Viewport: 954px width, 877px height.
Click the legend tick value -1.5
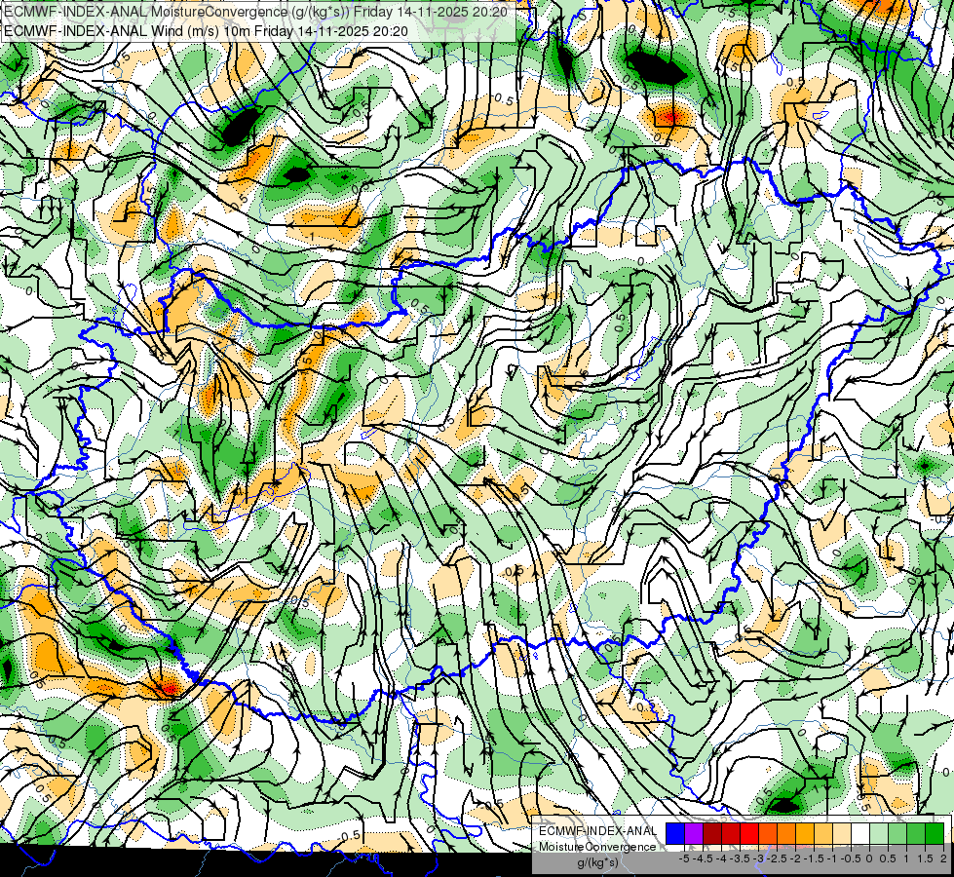point(814,858)
